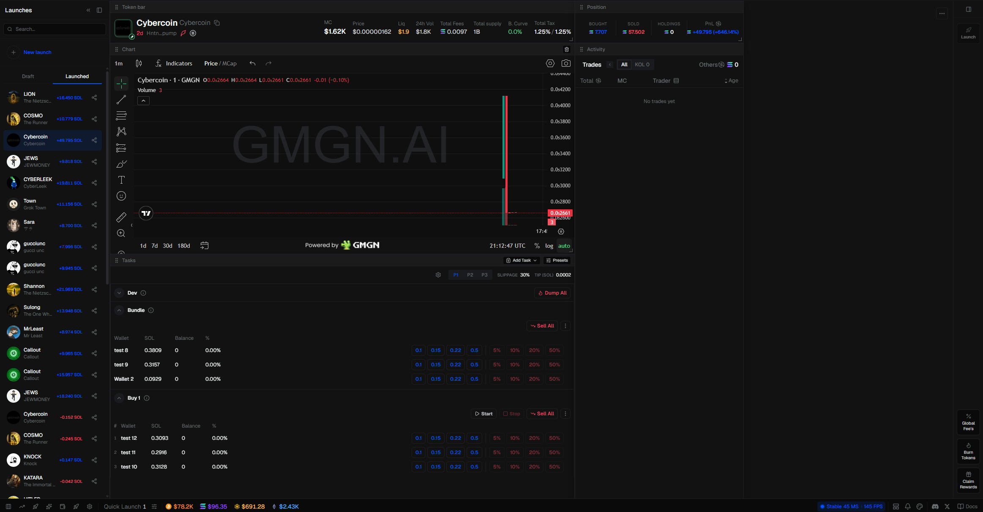Open the Indicators menu
983x512 pixels.
(x=174, y=63)
